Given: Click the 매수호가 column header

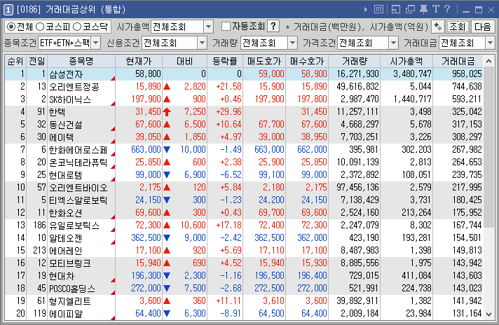Looking at the screenshot, I should click(x=307, y=61).
